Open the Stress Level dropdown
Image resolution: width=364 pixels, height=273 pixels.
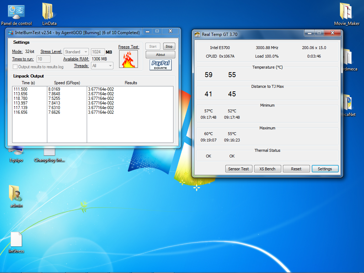pos(76,52)
